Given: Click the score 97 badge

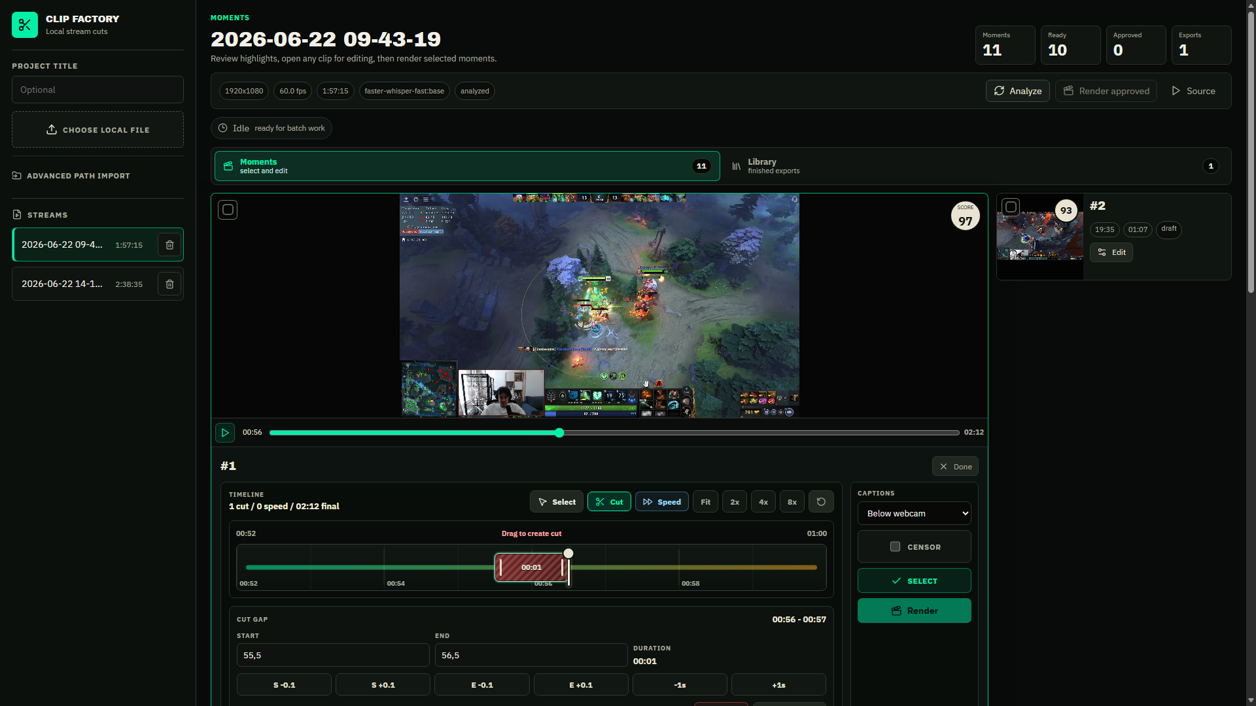Looking at the screenshot, I should point(965,216).
